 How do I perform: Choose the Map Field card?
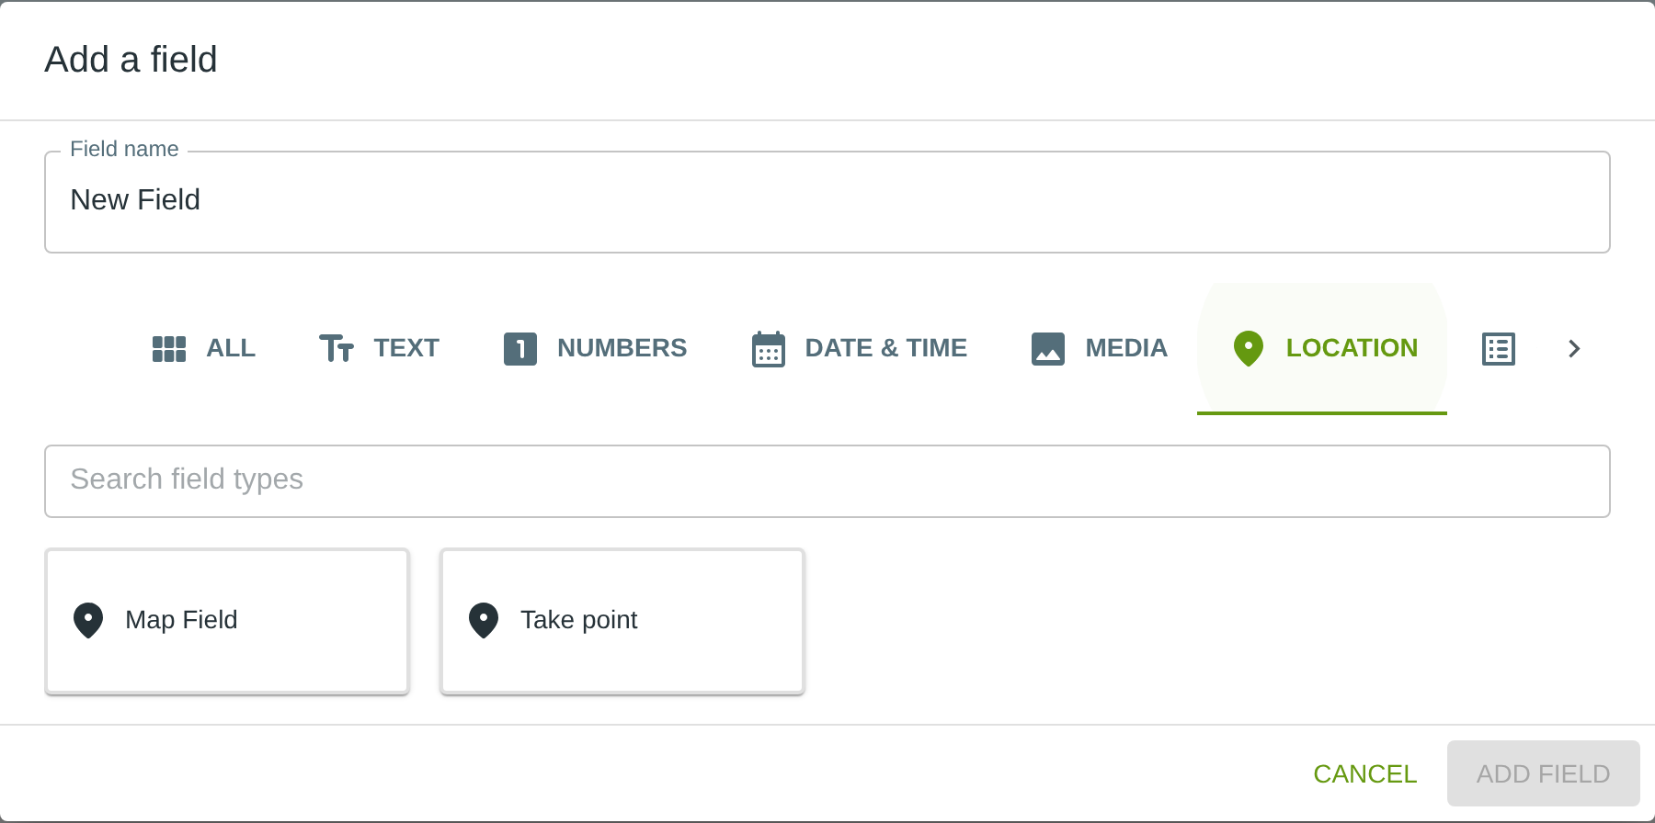tap(227, 621)
